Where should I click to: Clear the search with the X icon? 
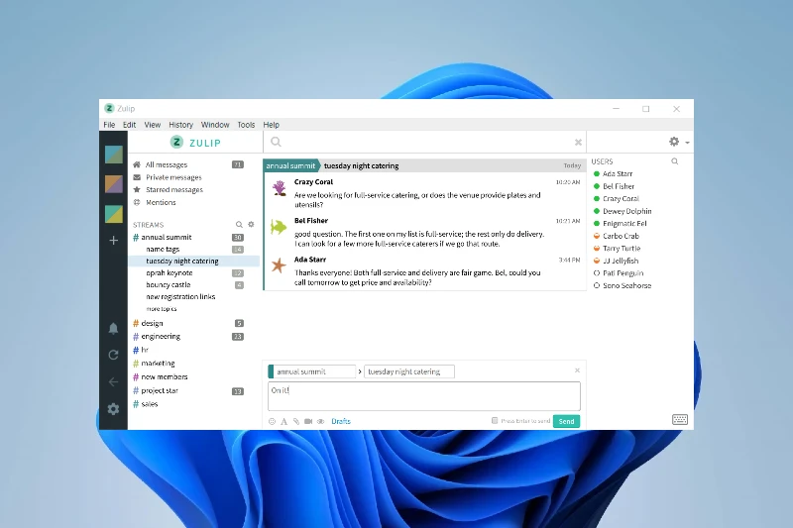pos(578,143)
